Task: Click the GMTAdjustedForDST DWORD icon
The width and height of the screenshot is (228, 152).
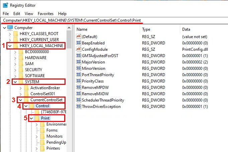Action: pos(79,55)
